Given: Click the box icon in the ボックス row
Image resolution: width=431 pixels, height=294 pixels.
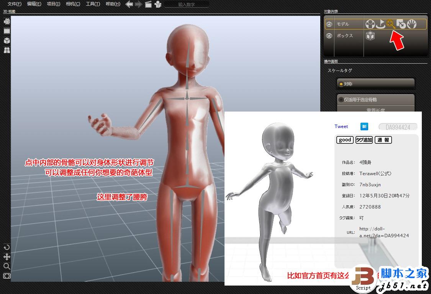Looking at the screenshot, I should point(370,36).
